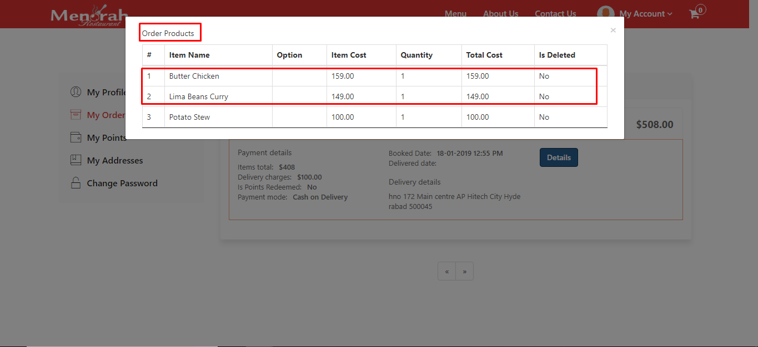The image size is (758, 347).
Task: Close the Order Products dialog
Action: [613, 30]
